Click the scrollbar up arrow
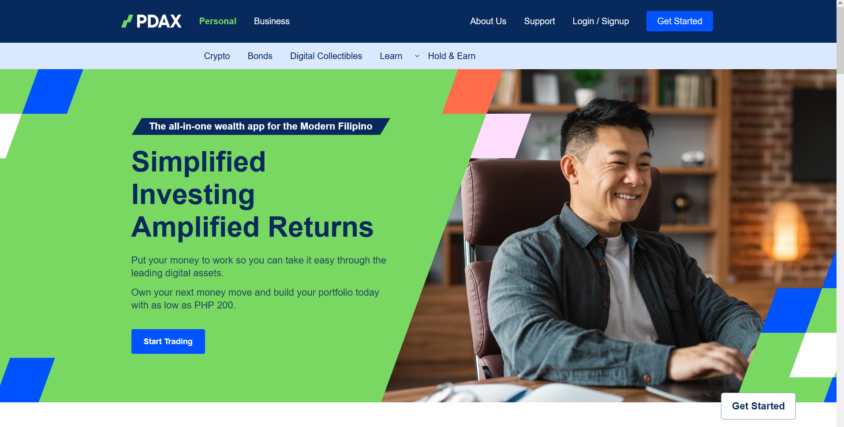844x427 pixels. coord(840,4)
